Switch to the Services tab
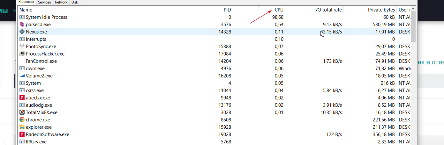The image size is (444, 145). (44, 2)
